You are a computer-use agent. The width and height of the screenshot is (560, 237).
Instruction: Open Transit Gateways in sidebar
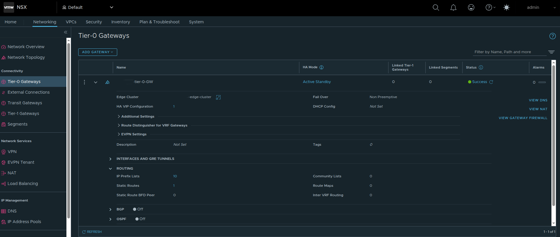25,103
